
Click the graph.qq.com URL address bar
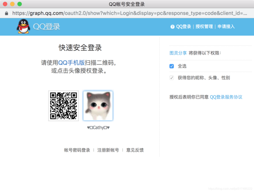[x=129, y=13]
